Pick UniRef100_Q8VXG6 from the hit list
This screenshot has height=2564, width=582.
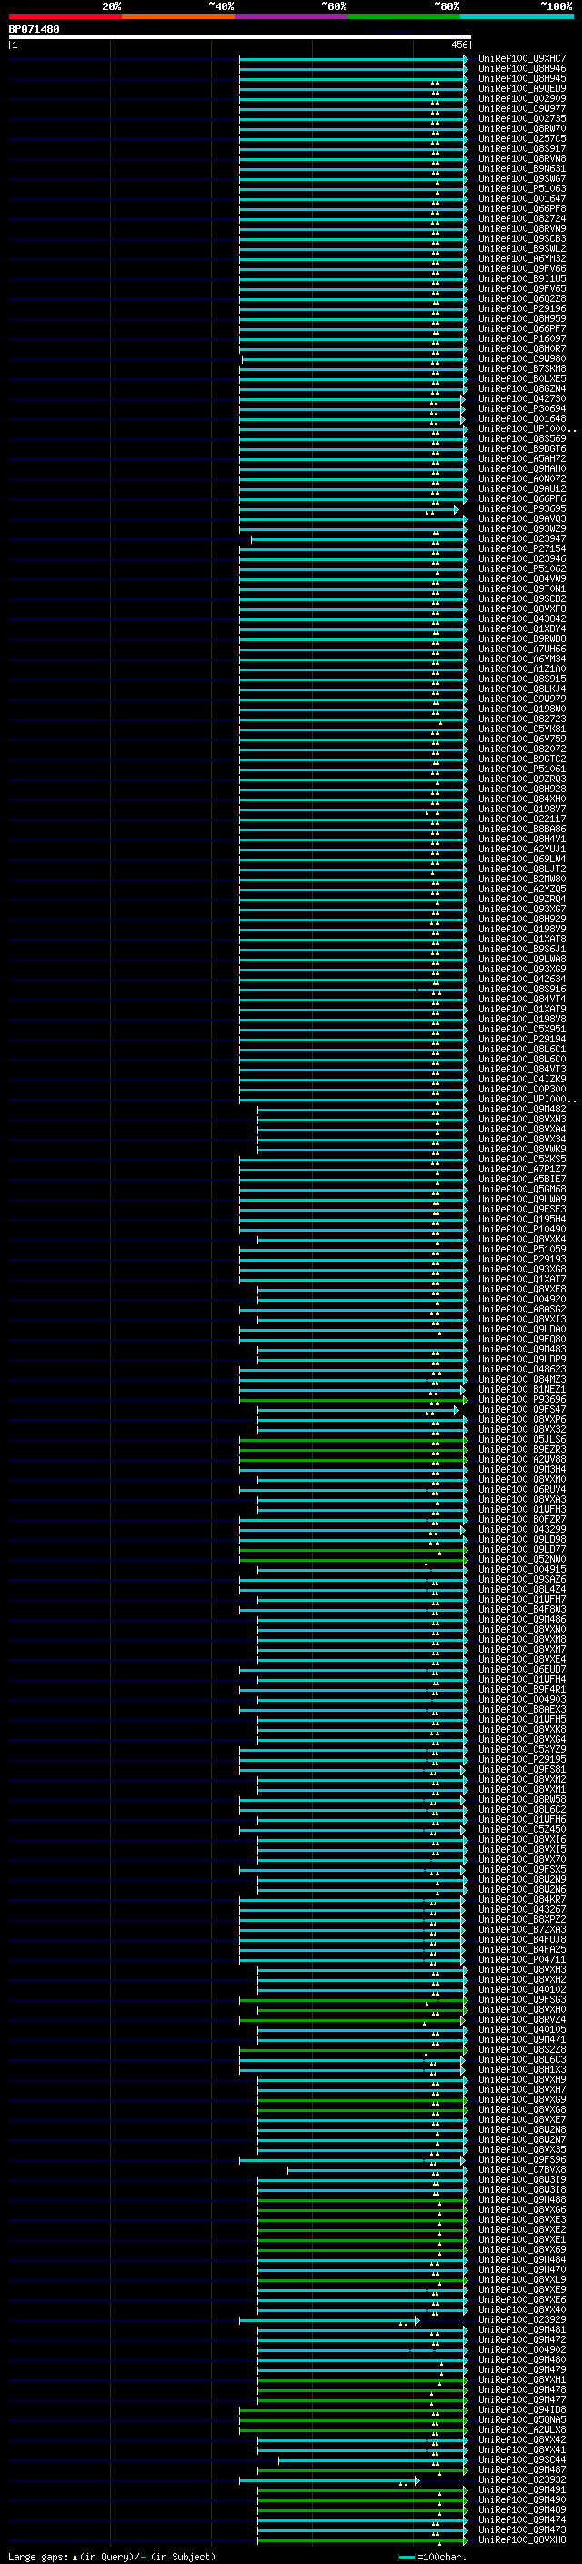(522, 2209)
